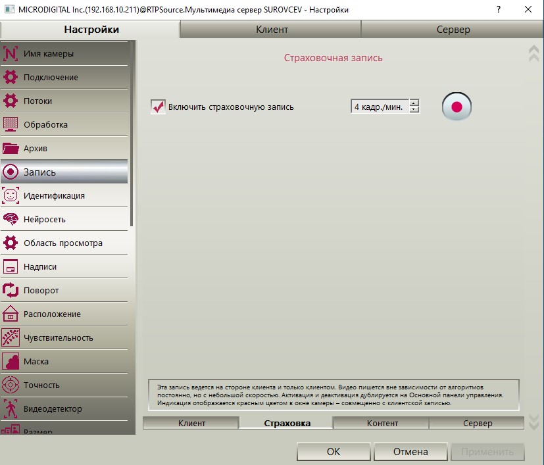Click the sidebar vertical scrollbar

tap(132, 134)
